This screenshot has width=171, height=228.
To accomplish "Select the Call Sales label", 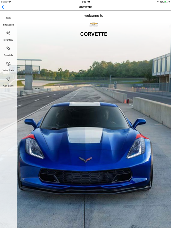I will click(8, 86).
